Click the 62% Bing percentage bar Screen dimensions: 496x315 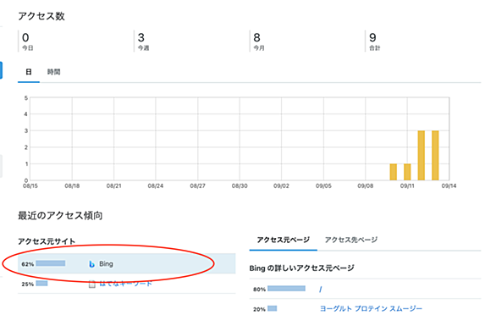51,263
